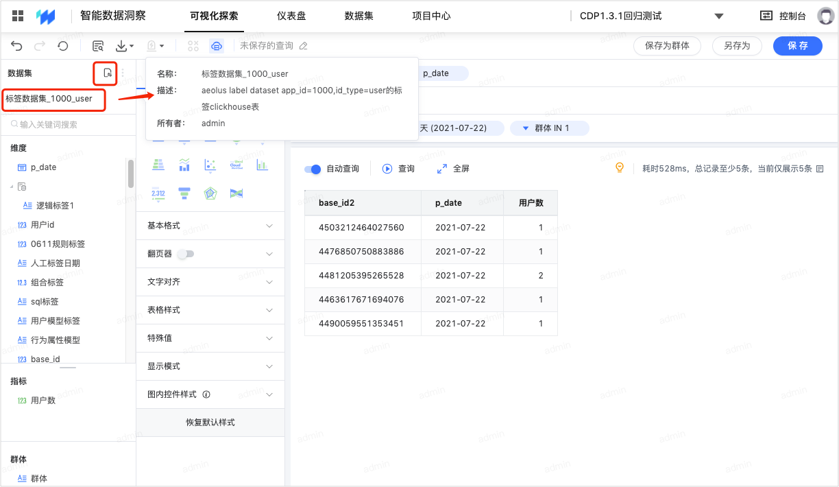Click the 另存为 button
Viewport: 839px width, 487px height.
736,46
